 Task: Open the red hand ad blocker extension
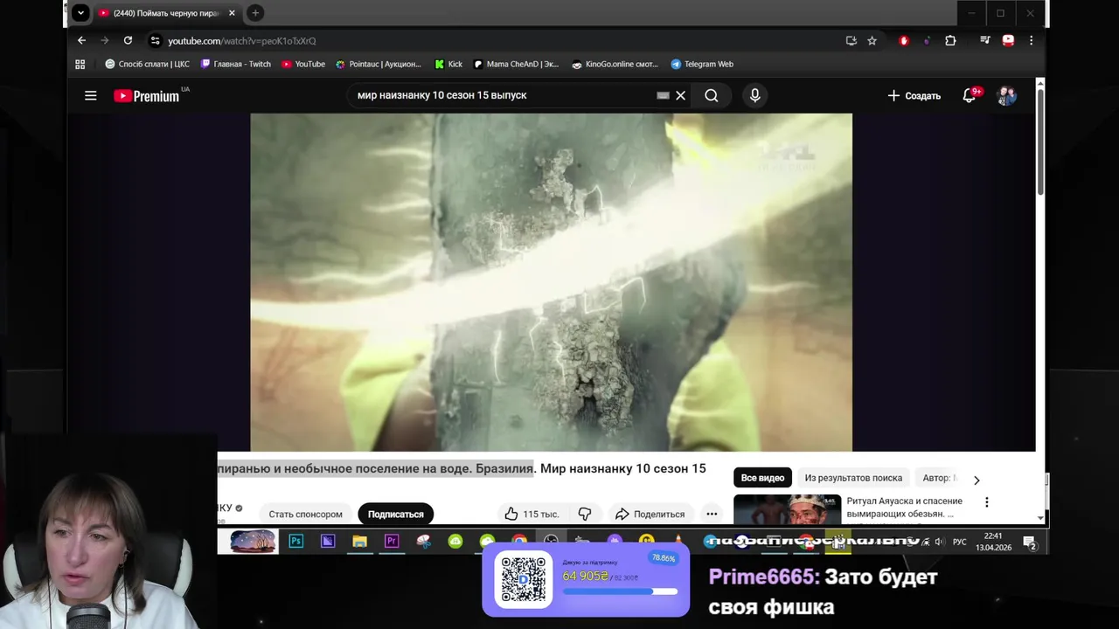tap(904, 40)
